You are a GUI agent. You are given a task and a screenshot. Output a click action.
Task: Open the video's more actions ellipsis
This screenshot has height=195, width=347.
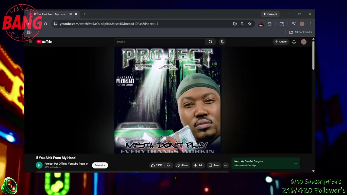226,165
